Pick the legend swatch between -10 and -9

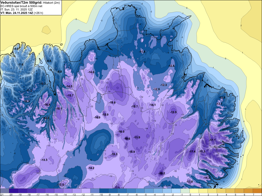104,191
